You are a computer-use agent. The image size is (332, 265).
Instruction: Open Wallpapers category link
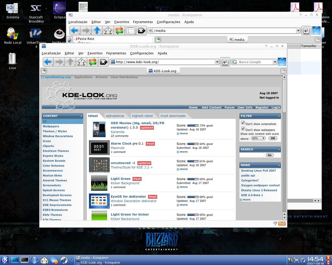[51, 126]
